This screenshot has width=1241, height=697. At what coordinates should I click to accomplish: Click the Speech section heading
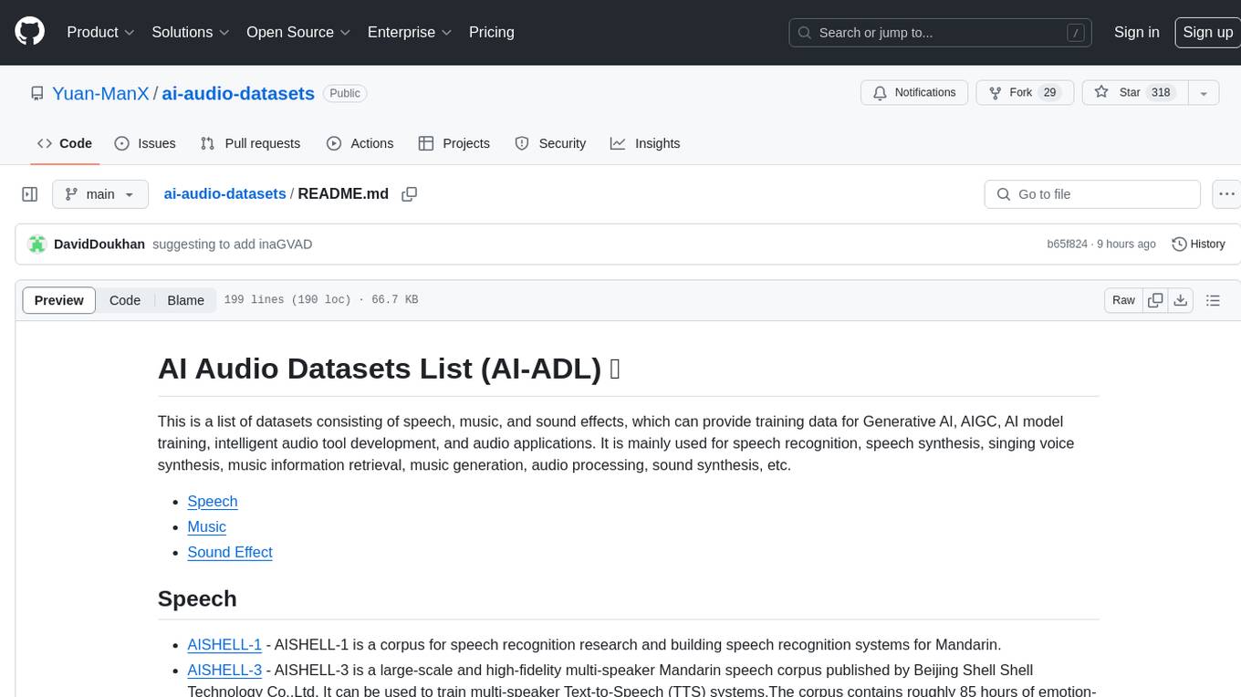click(197, 598)
